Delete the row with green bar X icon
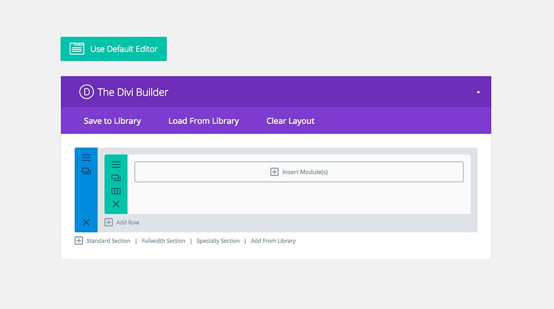The image size is (554, 309). click(116, 204)
